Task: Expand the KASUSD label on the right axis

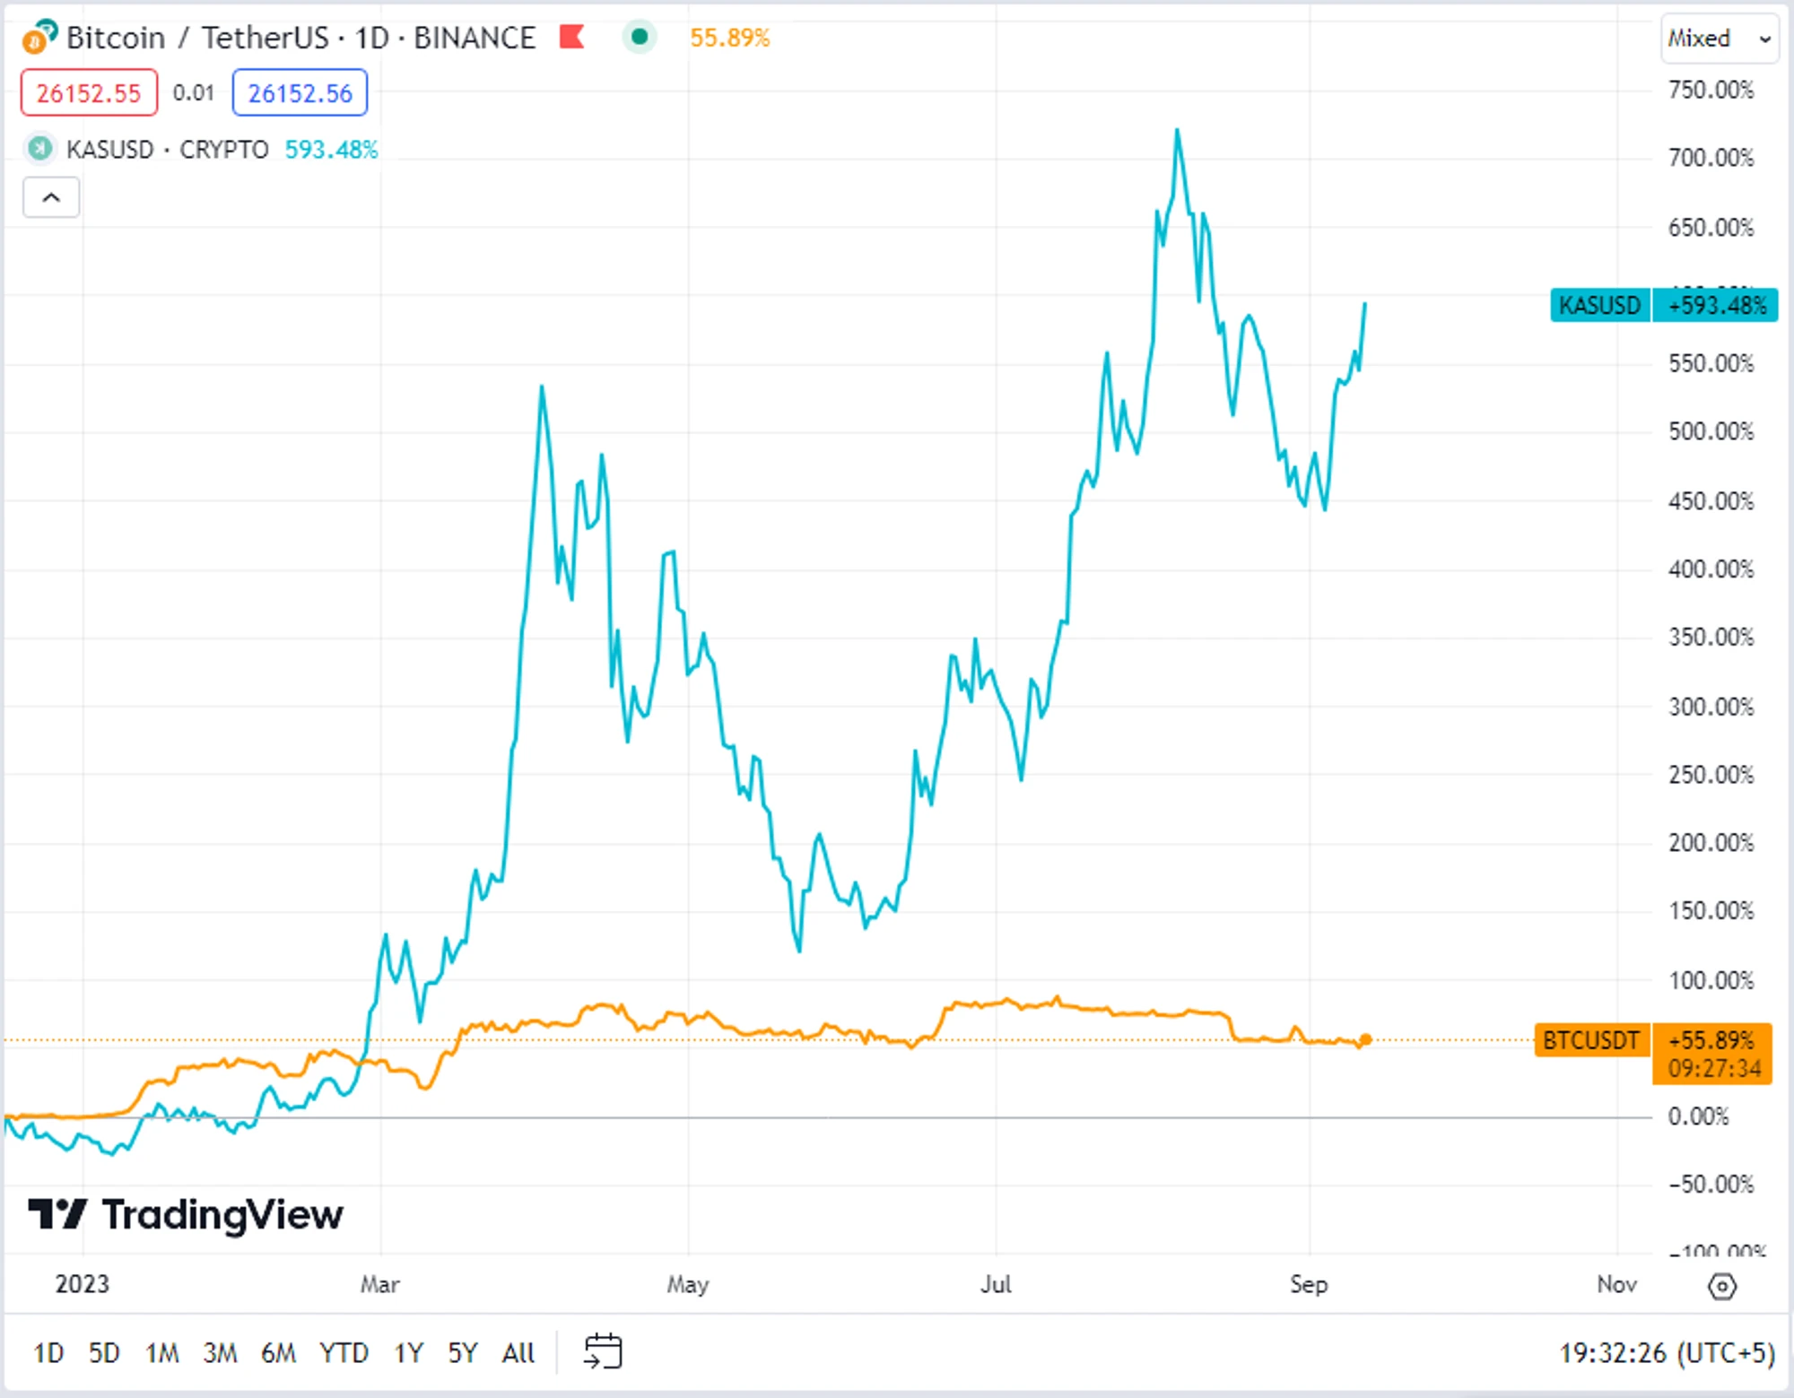Action: click(x=1599, y=306)
